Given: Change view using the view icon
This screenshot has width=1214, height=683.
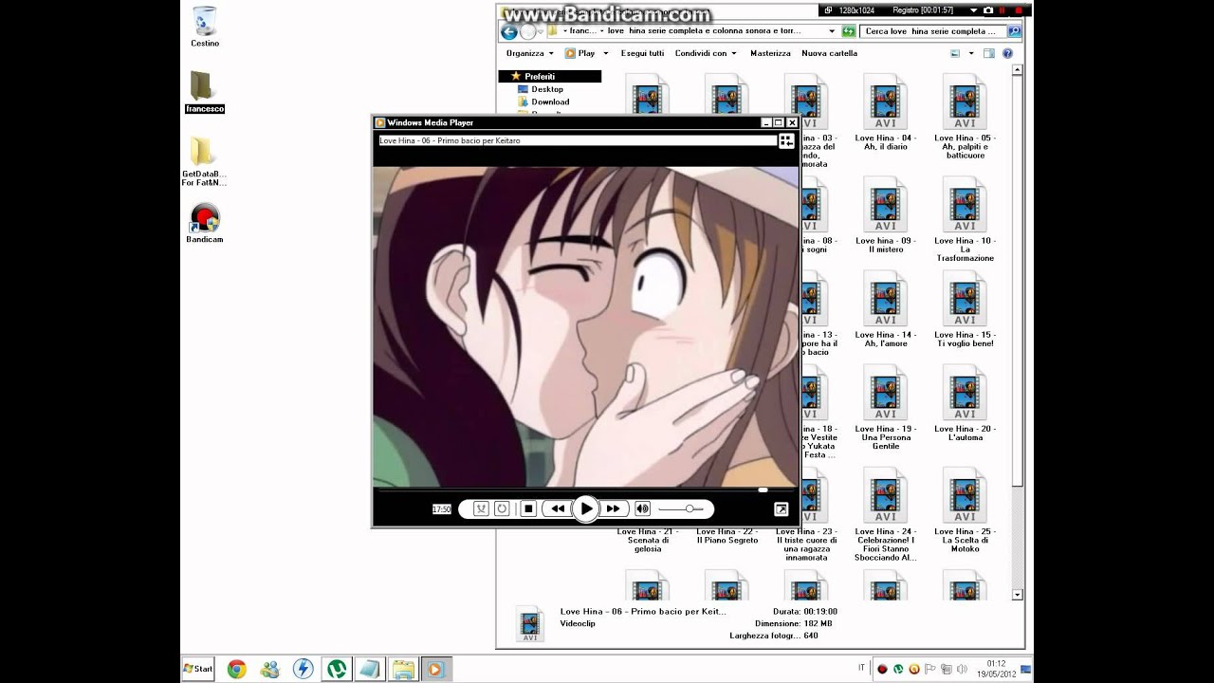Looking at the screenshot, I should 955,53.
